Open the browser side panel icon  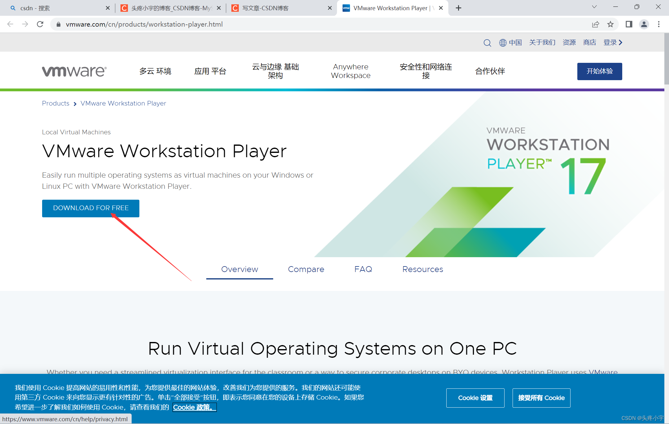pyautogui.click(x=629, y=24)
